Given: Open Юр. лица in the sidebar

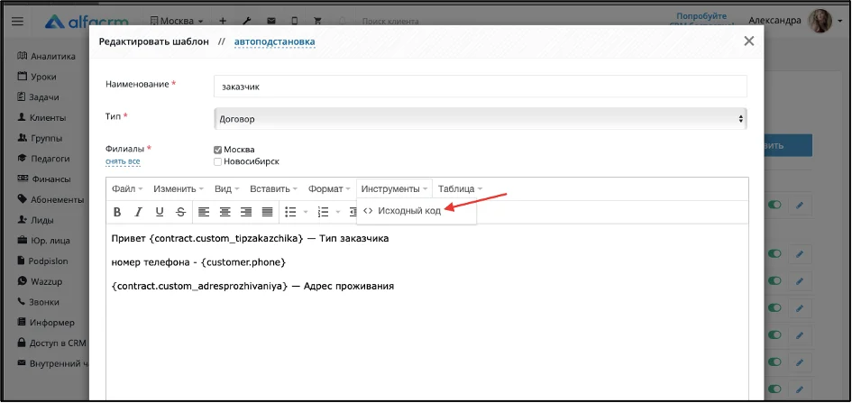Looking at the screenshot, I should [x=43, y=240].
